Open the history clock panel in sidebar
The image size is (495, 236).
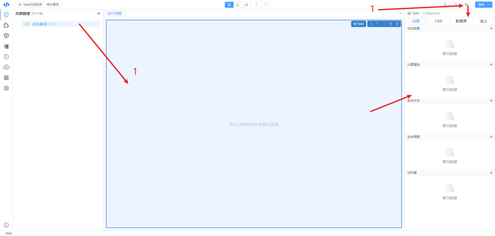pos(6,57)
